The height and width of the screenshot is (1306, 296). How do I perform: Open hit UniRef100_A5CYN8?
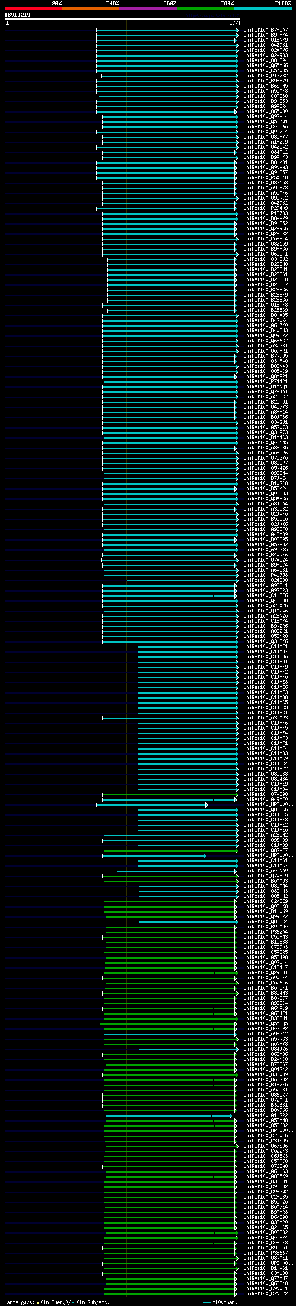[265, 1120]
